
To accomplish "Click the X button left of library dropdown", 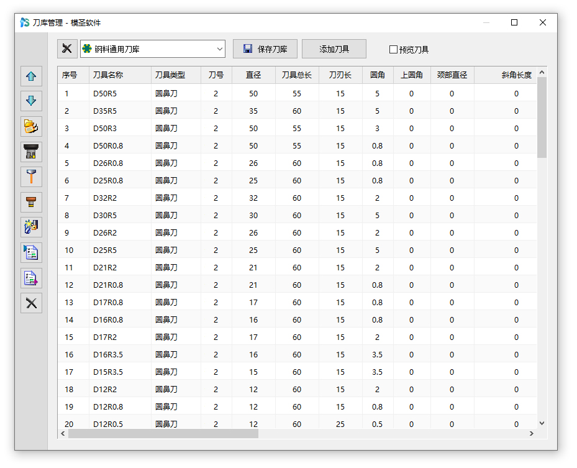I will (67, 49).
